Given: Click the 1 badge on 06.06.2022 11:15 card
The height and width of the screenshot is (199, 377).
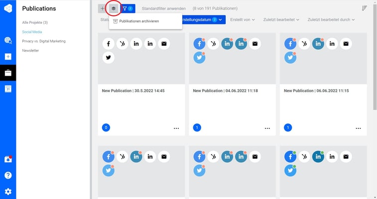Looking at the screenshot, I should point(288,127).
